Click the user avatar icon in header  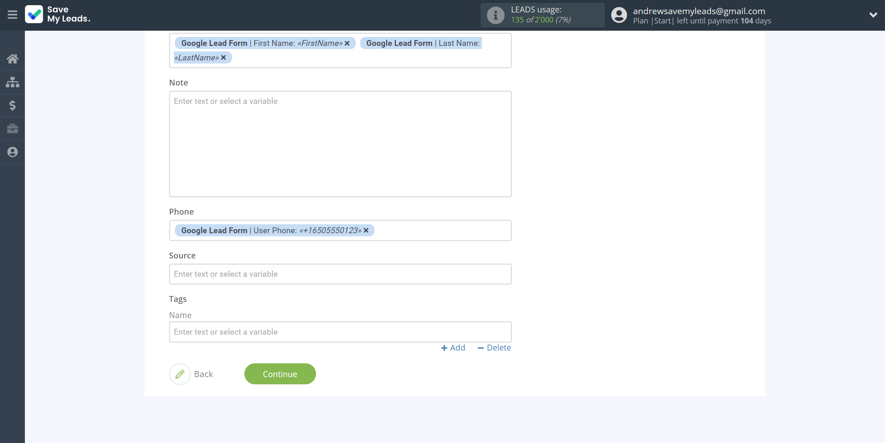click(x=619, y=15)
